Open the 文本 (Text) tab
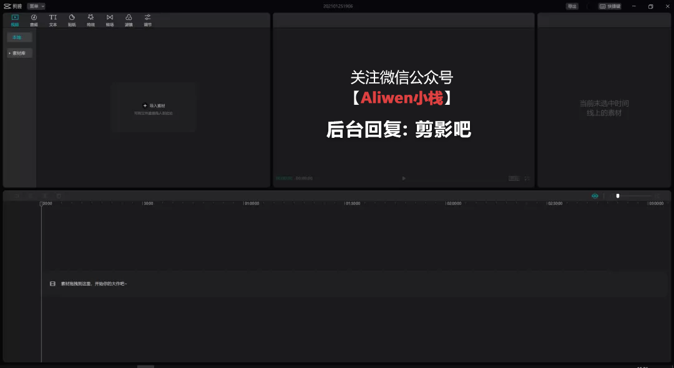 pos(53,20)
